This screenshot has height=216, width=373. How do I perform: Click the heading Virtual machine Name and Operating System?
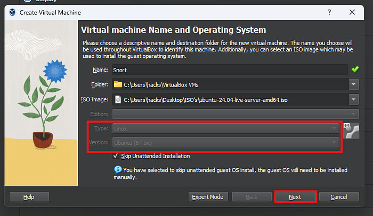click(x=173, y=30)
